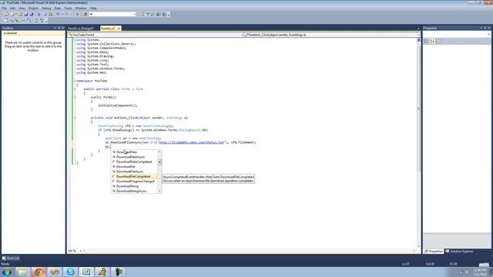Select DownloadDataCompleted in IntelliSense list
Image resolution: width=493 pixels, height=277 pixels.
tap(134, 162)
